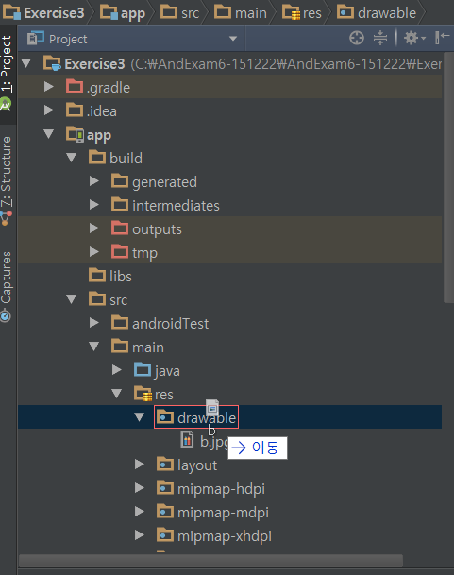Click the Collapse All icon
Screen dimensions: 454x575
click(x=380, y=38)
